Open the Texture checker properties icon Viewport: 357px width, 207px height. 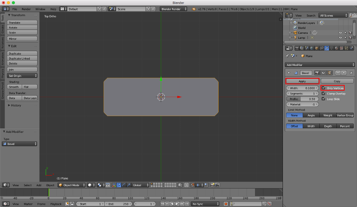pos(341,48)
